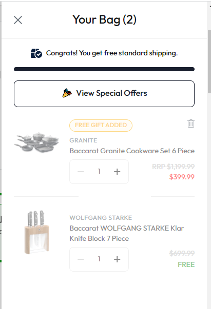Increase Knife Block quantity with plus
The width and height of the screenshot is (211, 309).
(117, 259)
